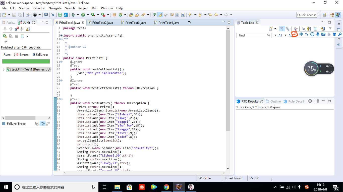
Task: Toggle Mark Occurrences highlighter in toolbar
Action: [x=160, y=15]
